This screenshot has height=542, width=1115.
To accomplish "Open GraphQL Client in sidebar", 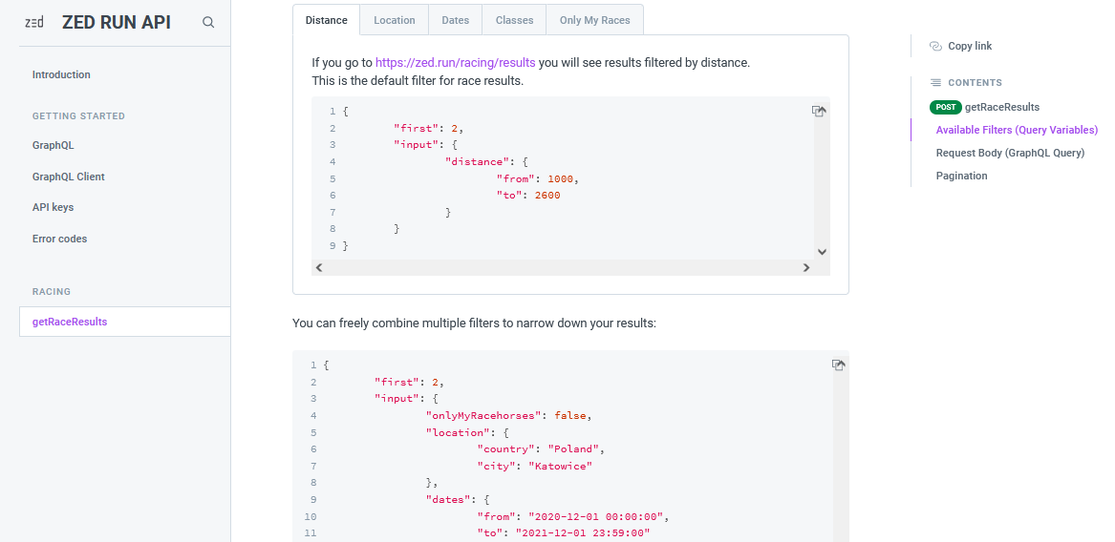I will (69, 177).
